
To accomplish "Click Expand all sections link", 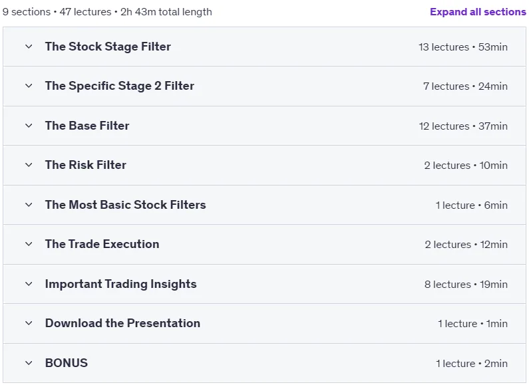I will (x=478, y=12).
